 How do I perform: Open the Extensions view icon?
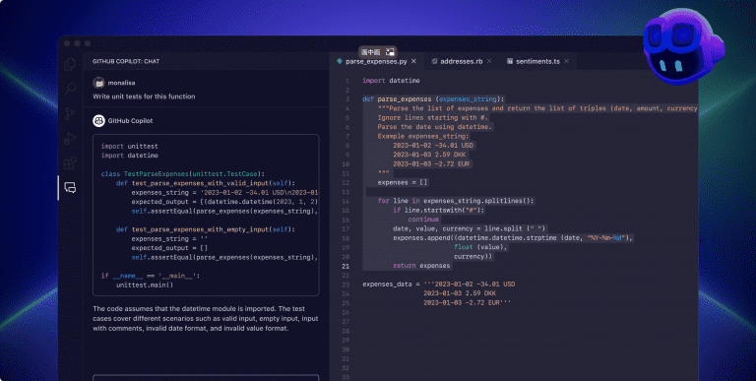click(71, 163)
